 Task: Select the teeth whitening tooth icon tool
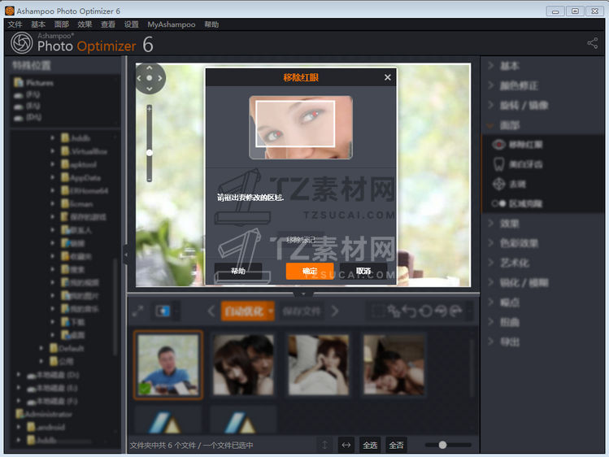499,164
